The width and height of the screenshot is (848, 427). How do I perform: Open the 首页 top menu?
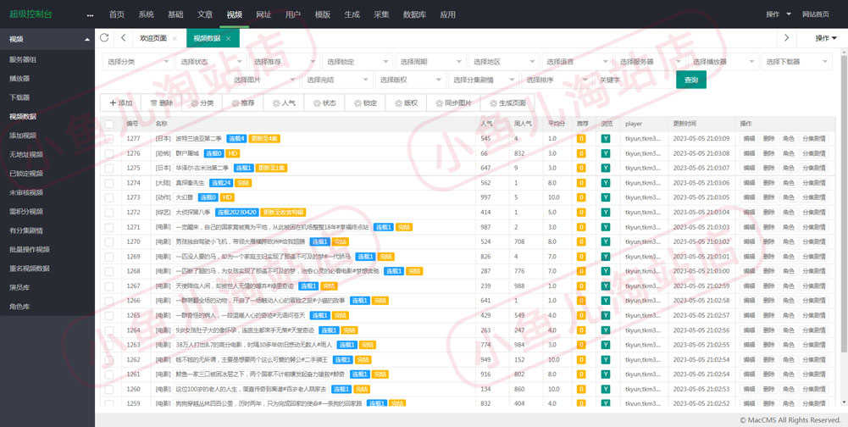coord(116,14)
